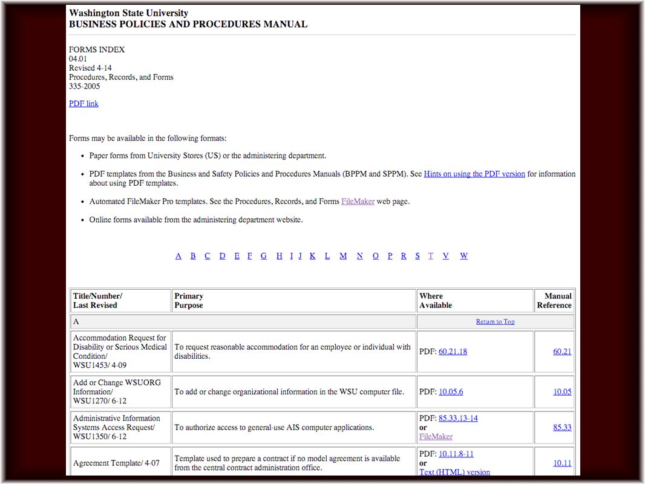Jump to letter L in the index
The height and width of the screenshot is (484, 645).
click(x=327, y=256)
